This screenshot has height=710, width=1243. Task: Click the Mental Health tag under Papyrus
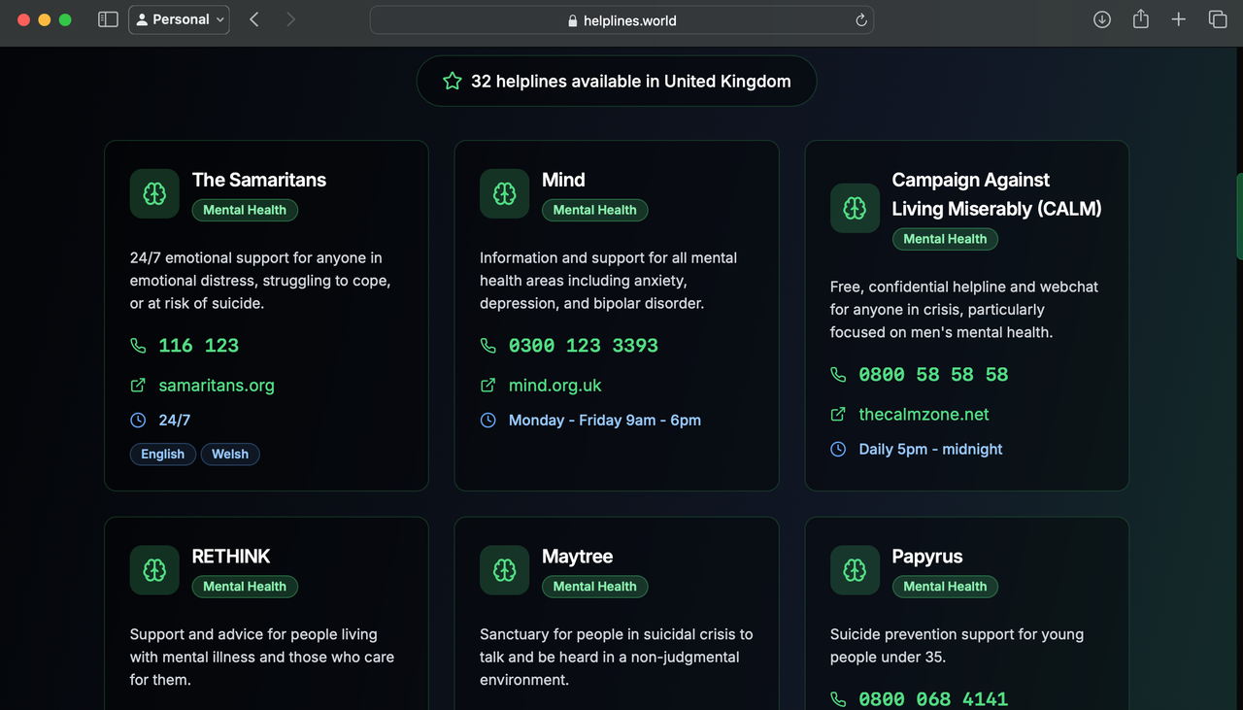pyautogui.click(x=945, y=587)
